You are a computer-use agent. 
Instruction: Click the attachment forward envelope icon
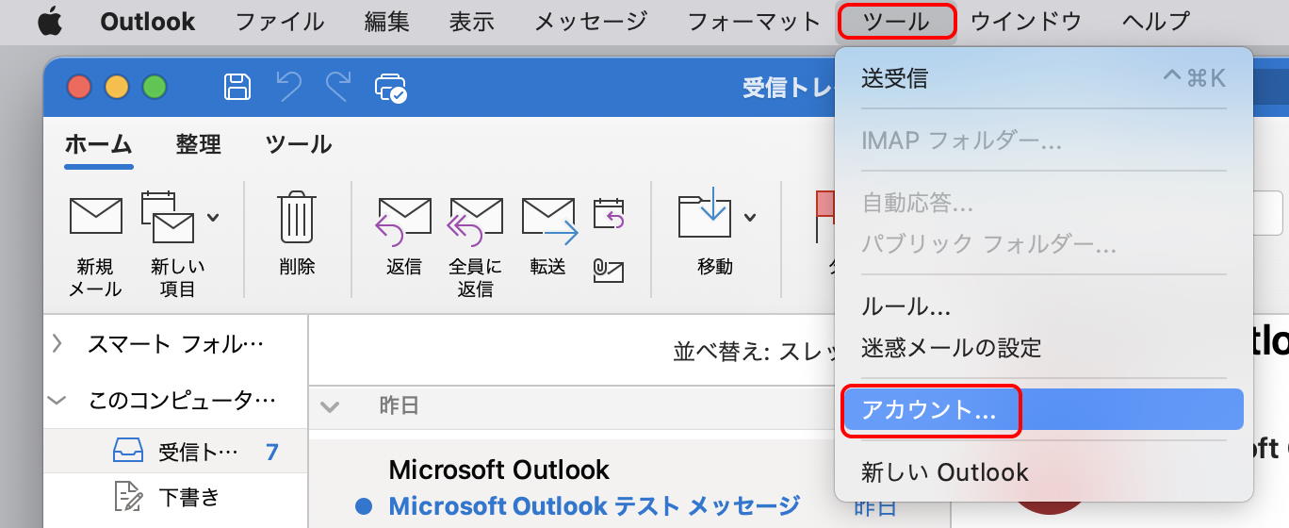coord(609,271)
